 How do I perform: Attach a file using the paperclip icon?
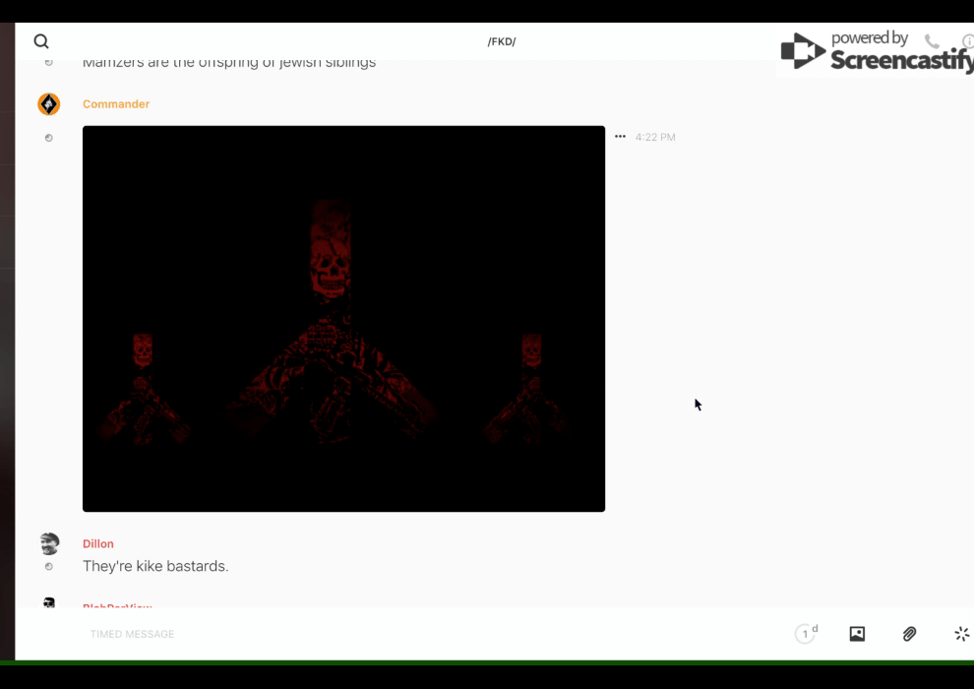(x=909, y=634)
